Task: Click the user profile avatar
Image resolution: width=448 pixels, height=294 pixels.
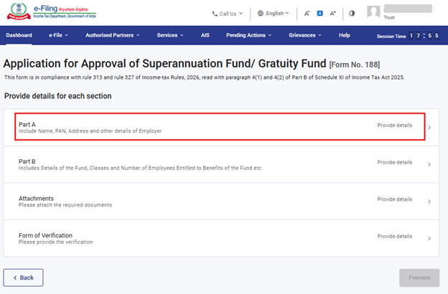Action: click(373, 12)
